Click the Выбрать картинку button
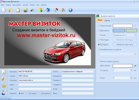The width and height of the screenshot is (139, 100). click(x=125, y=44)
